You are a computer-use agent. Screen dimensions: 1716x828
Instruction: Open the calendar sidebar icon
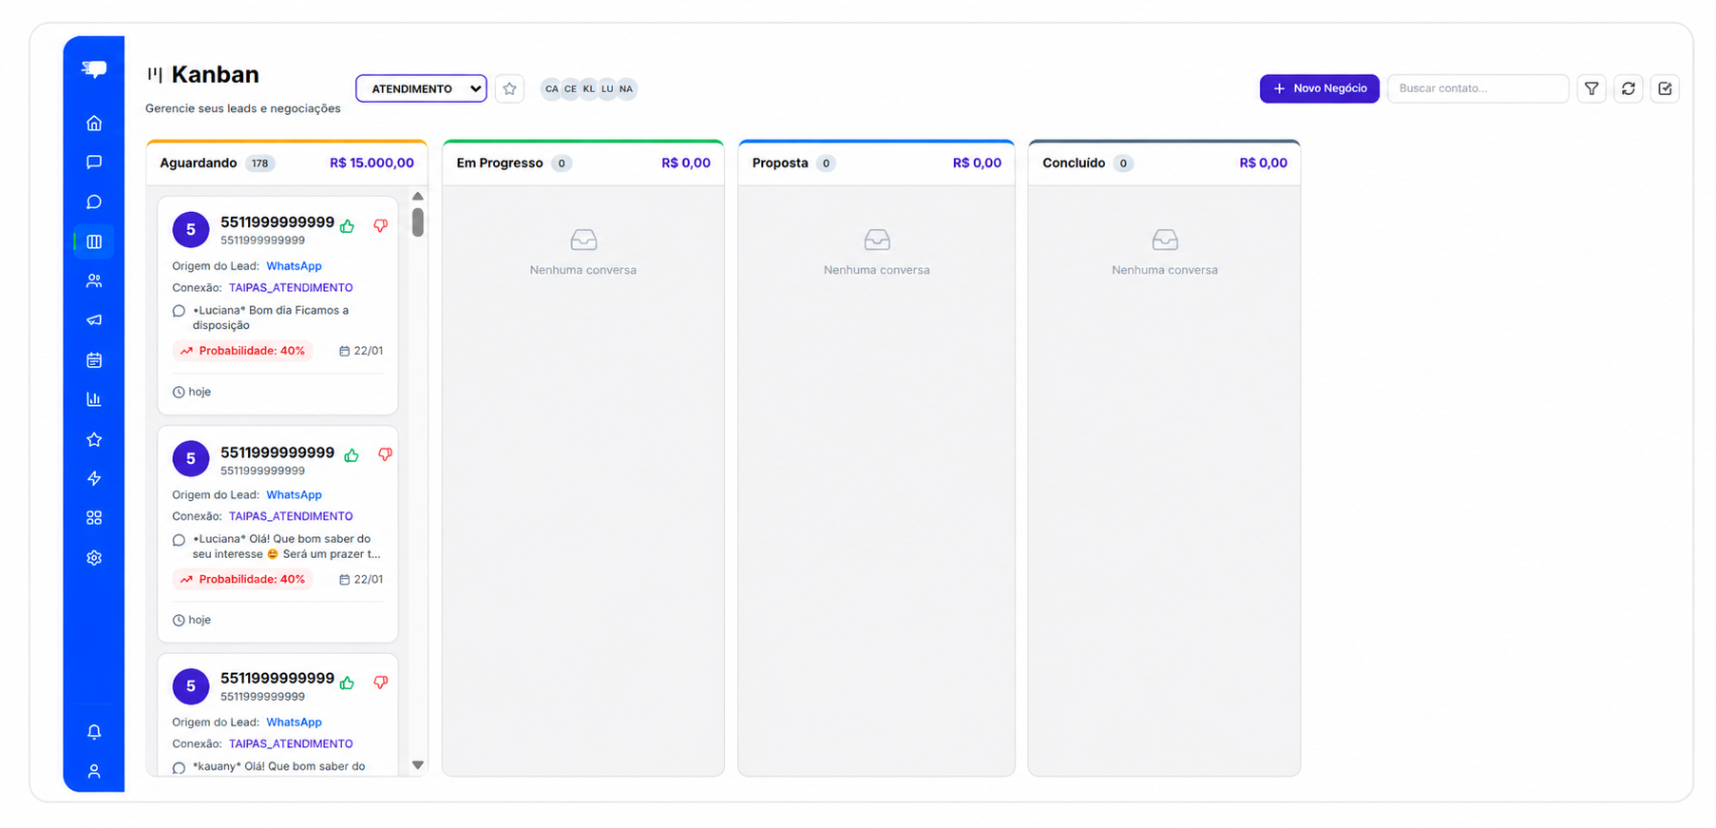pos(94,360)
